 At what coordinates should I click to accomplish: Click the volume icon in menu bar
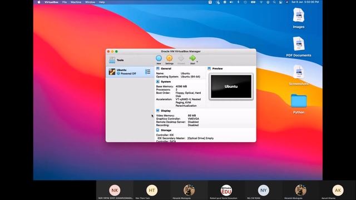(x=231, y=2)
